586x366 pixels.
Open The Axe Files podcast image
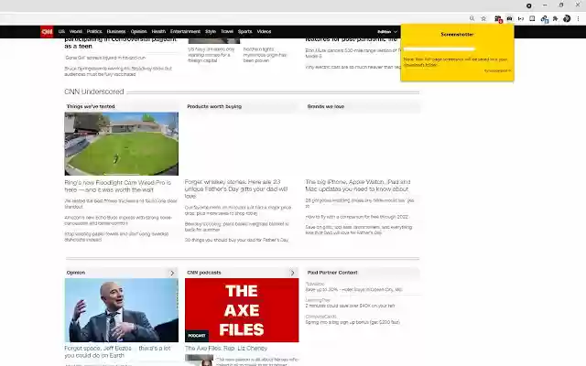[242, 310]
